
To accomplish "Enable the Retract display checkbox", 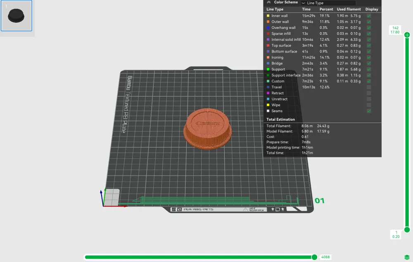I will tap(369, 93).
